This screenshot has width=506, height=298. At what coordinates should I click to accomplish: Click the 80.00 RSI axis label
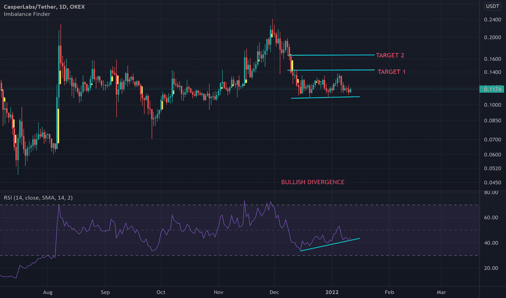click(x=491, y=193)
